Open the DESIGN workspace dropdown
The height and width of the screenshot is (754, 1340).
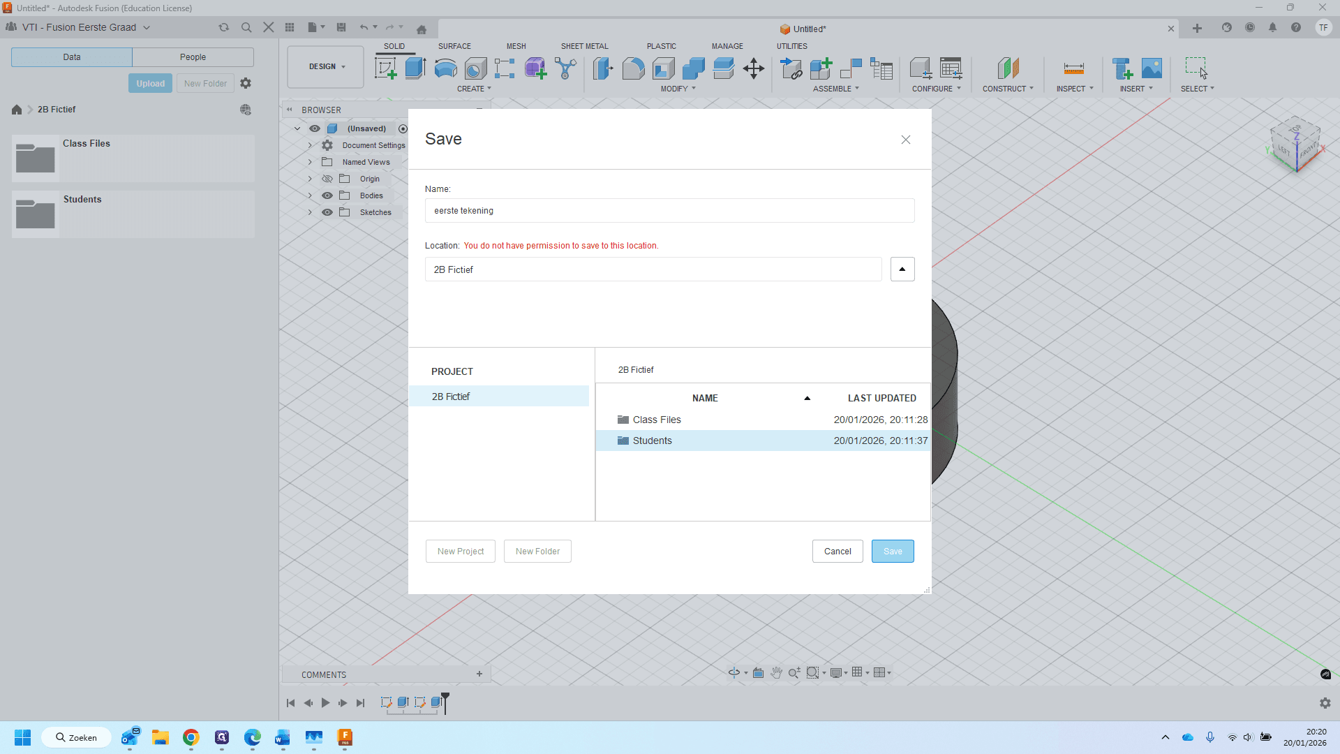[326, 67]
